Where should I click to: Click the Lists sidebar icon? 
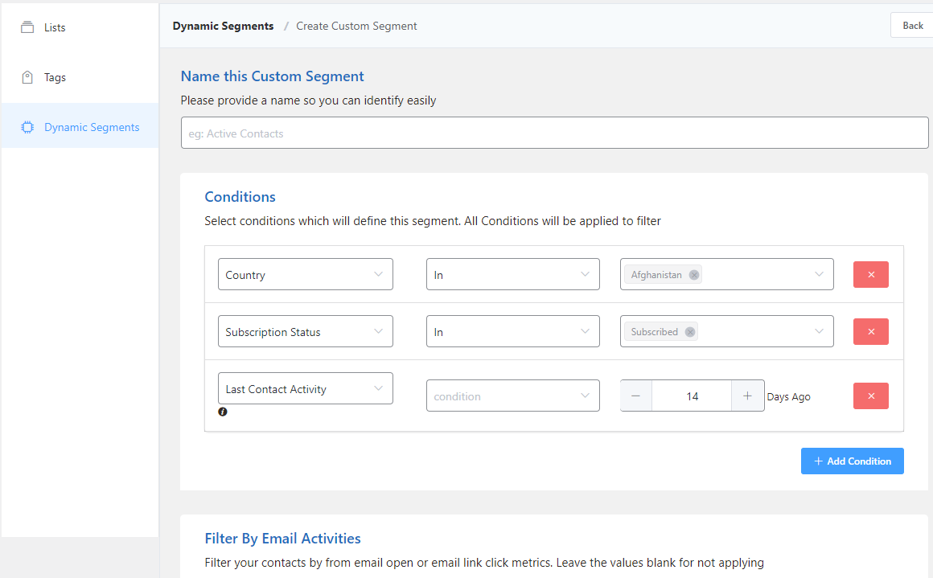[x=27, y=27]
